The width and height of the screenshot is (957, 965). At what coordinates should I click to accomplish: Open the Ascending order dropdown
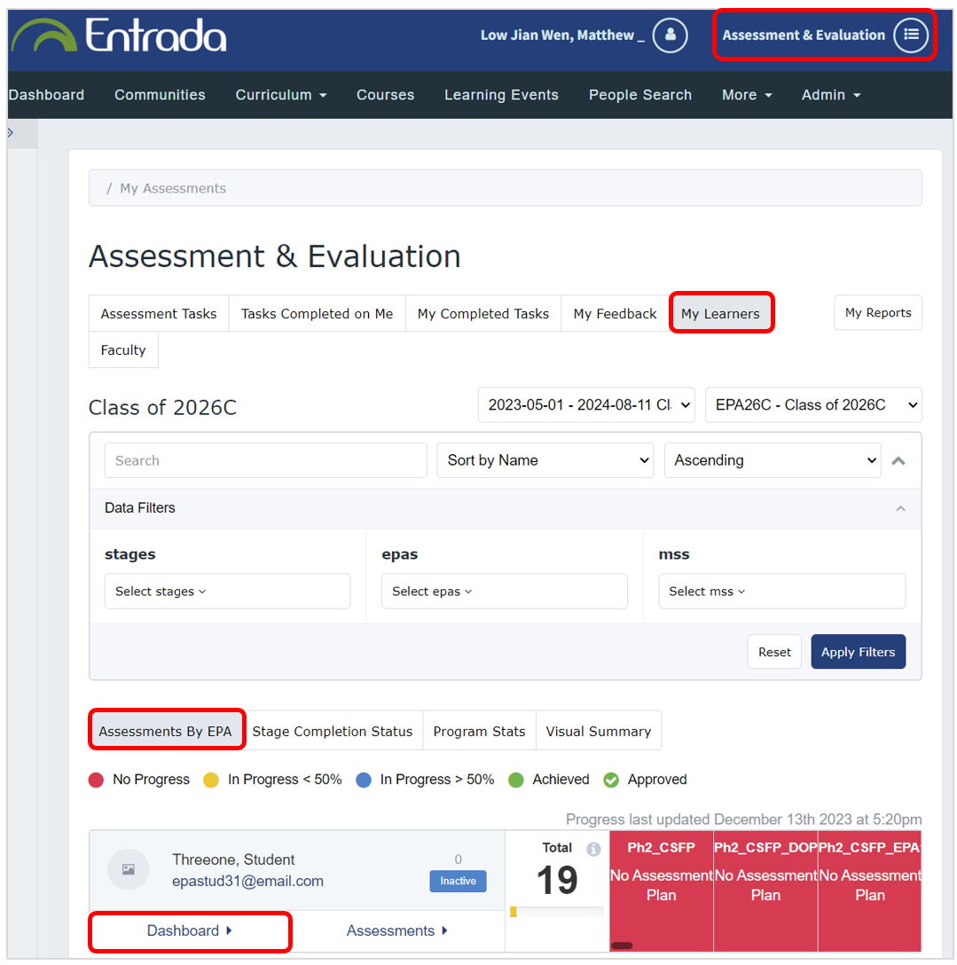click(x=773, y=460)
